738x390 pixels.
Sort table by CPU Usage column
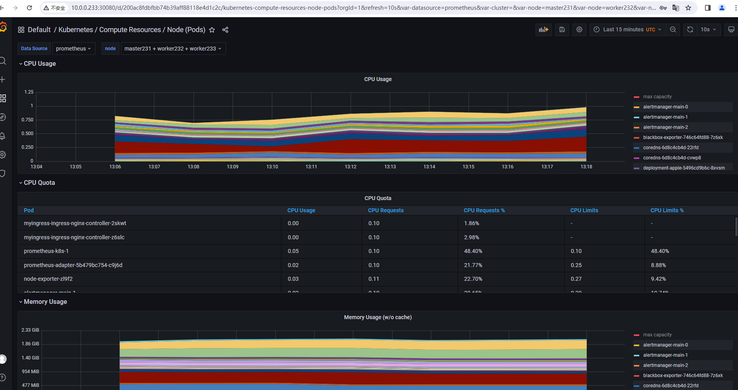pyautogui.click(x=301, y=210)
